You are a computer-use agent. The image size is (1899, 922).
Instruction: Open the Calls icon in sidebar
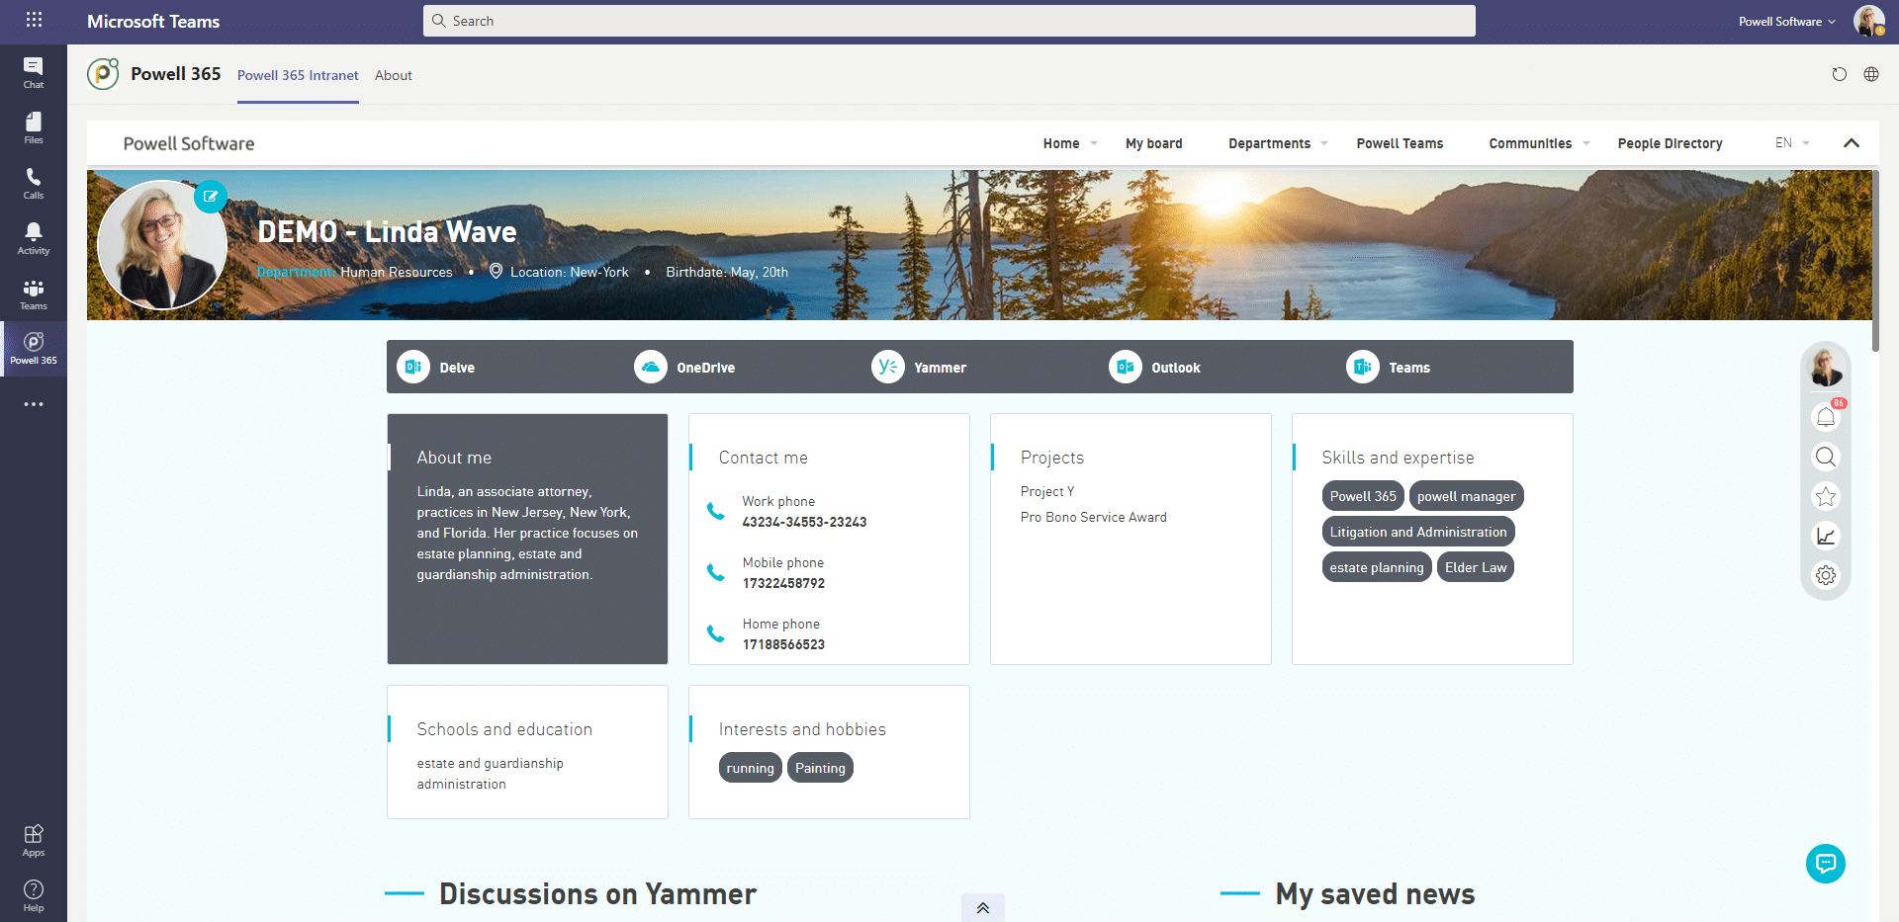[x=34, y=183]
